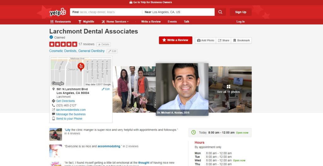The height and width of the screenshot is (166, 323).
Task: Click the accommodating highlighted keyword
Action: [109, 146]
